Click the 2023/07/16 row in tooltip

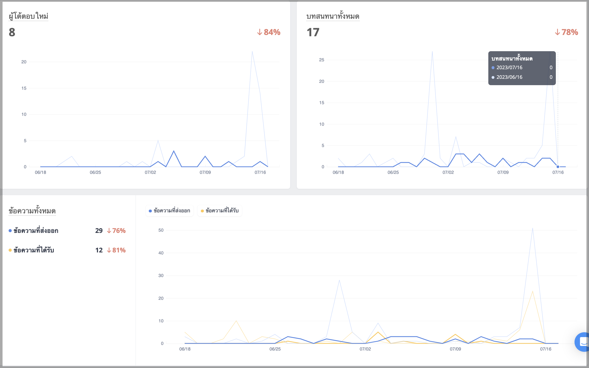click(x=522, y=68)
